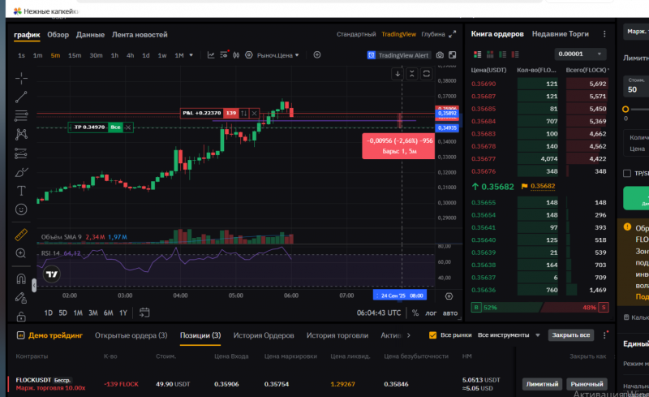Screen dimensions: 649x397
Task: Open the forecasting and measurement tools
Action: coord(22,153)
